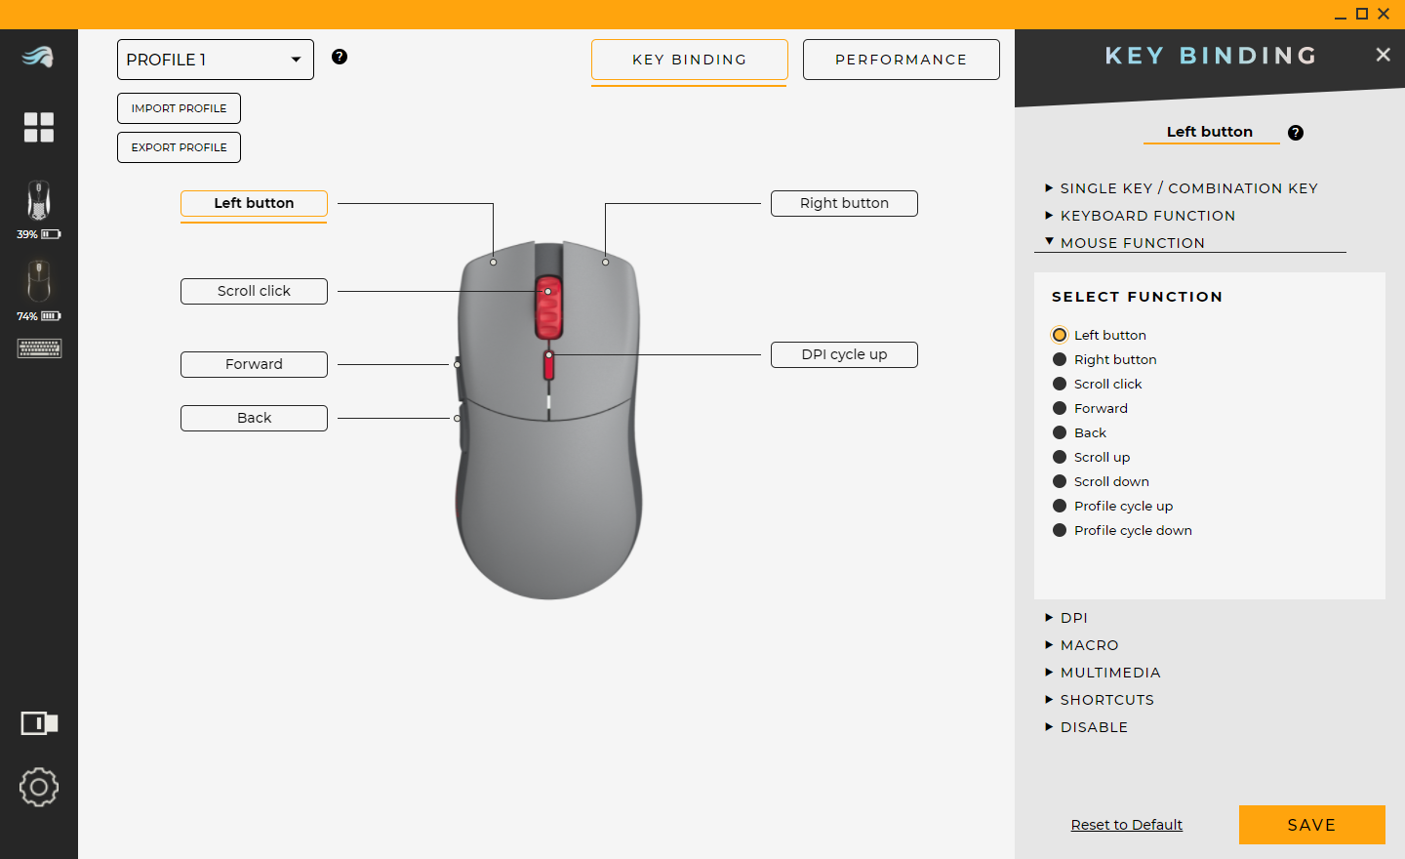Image resolution: width=1405 pixels, height=859 pixels.
Task: Click the help icon next to Profile 1
Action: (x=340, y=57)
